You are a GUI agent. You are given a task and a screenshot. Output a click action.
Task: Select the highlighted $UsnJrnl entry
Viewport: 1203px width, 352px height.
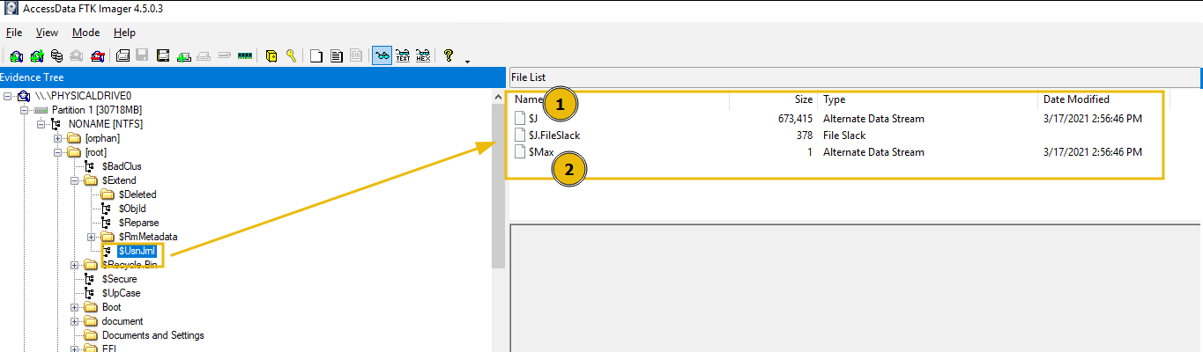coord(137,251)
